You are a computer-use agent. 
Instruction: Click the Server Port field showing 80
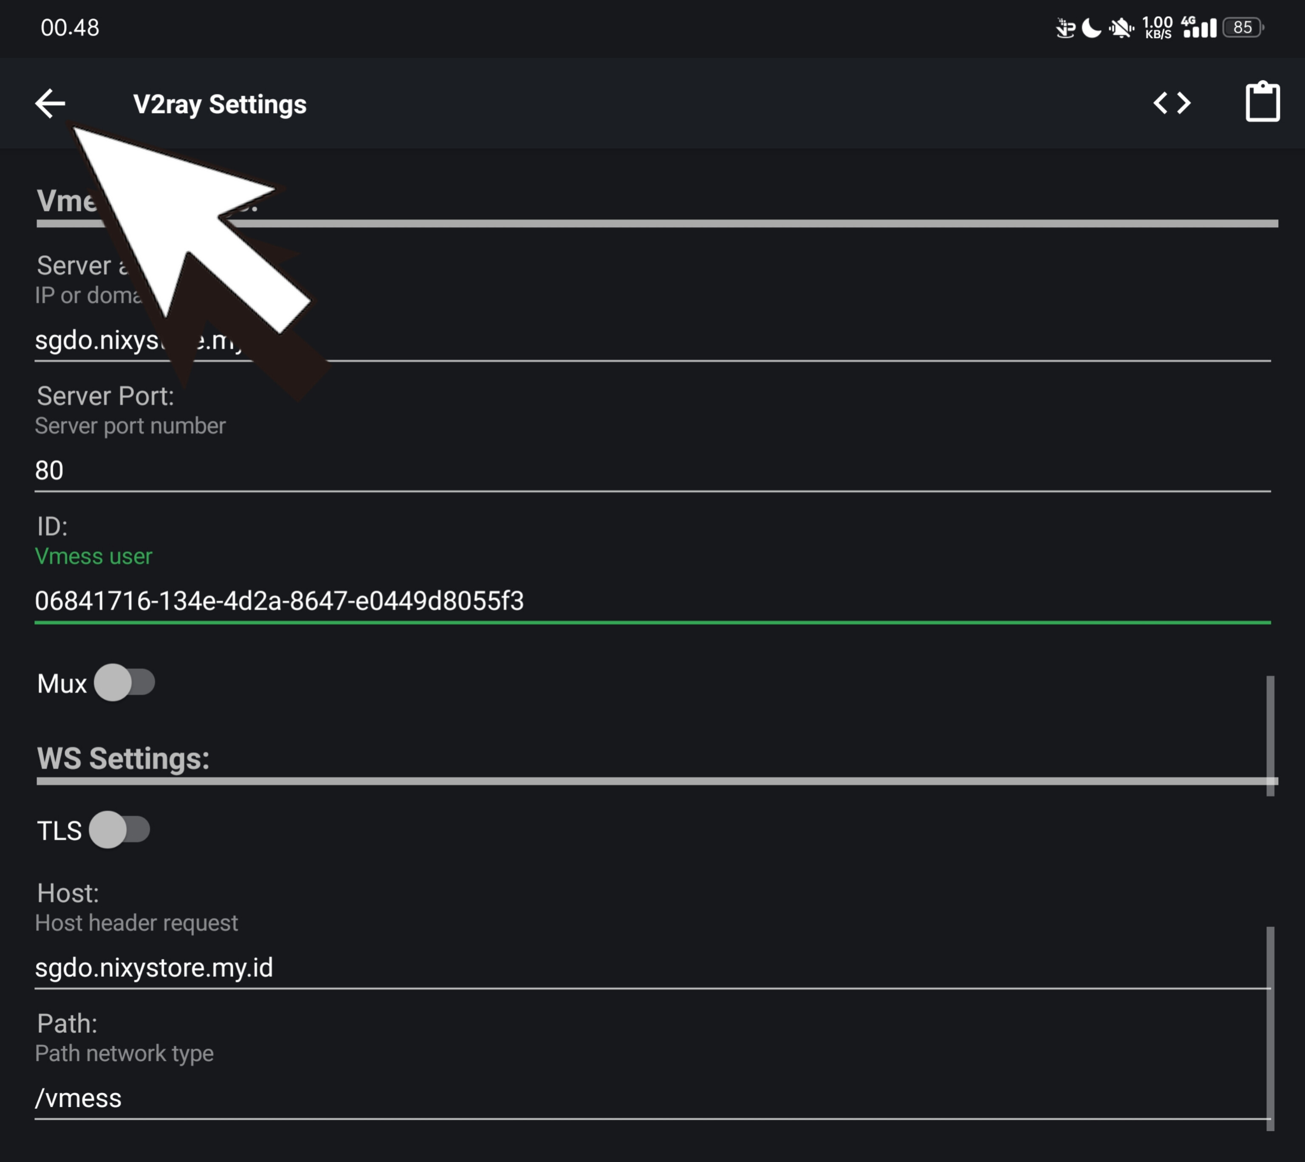click(x=651, y=471)
